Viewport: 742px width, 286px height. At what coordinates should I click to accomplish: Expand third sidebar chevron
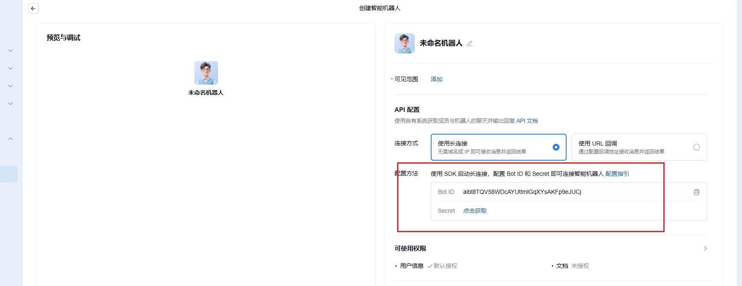pyautogui.click(x=11, y=86)
